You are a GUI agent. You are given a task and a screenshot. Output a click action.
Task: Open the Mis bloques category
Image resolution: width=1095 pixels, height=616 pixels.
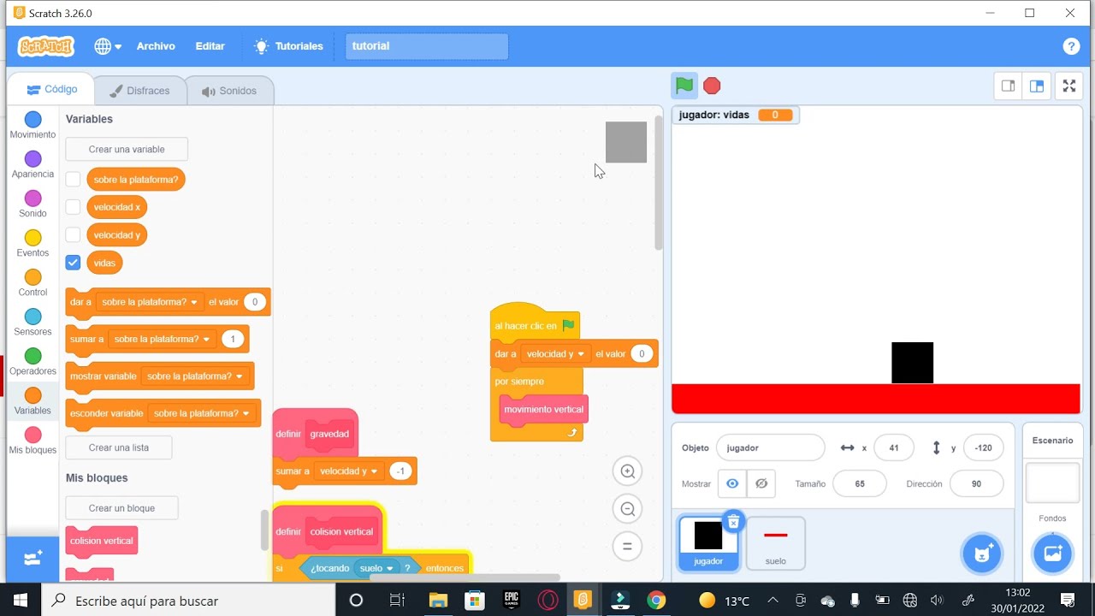pyautogui.click(x=33, y=441)
